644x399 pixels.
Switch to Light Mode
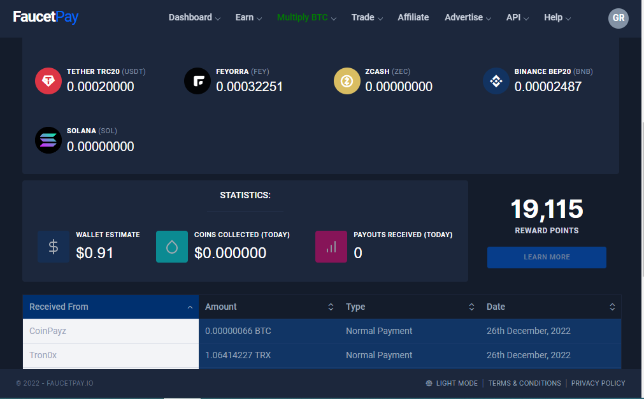point(452,383)
